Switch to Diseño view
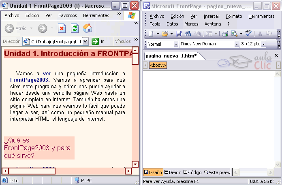The image size is (282, 185). (x=153, y=172)
